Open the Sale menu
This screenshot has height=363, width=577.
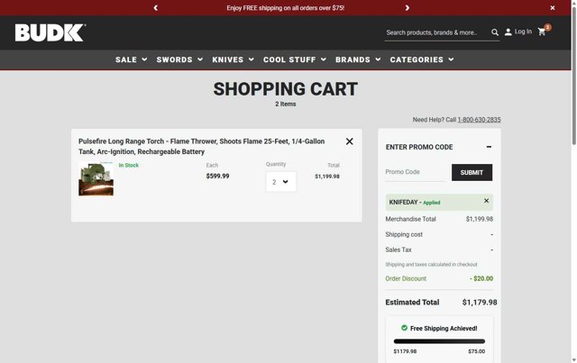132,59
